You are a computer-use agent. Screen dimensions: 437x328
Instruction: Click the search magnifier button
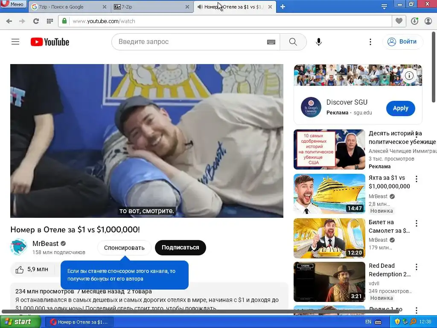(293, 42)
